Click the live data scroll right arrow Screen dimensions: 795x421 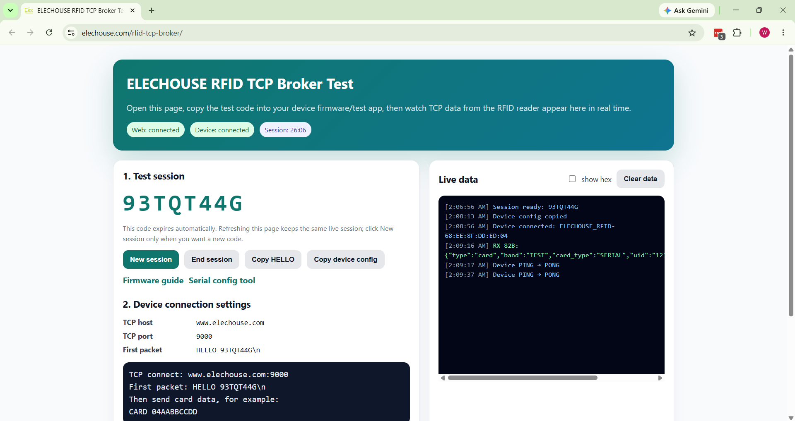pos(660,378)
